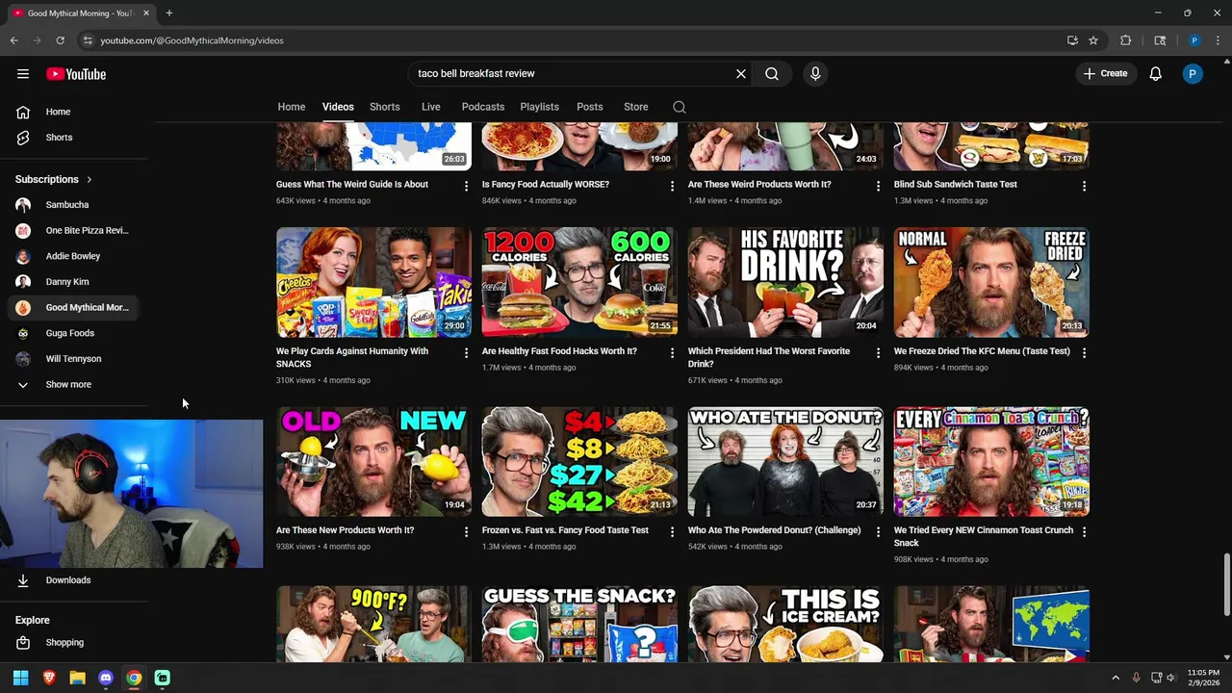Click the Create button
1232x693 pixels.
[x=1105, y=73]
